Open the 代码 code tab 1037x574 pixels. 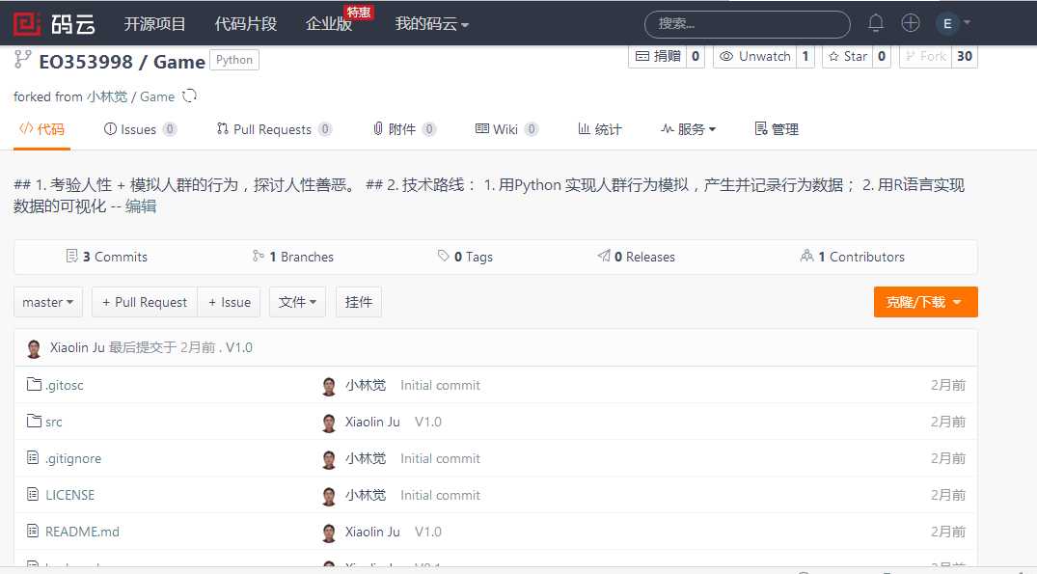point(41,129)
